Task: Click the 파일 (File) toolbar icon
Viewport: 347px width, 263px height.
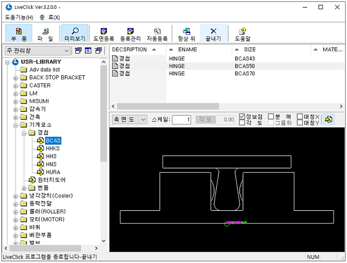Action: click(45, 34)
